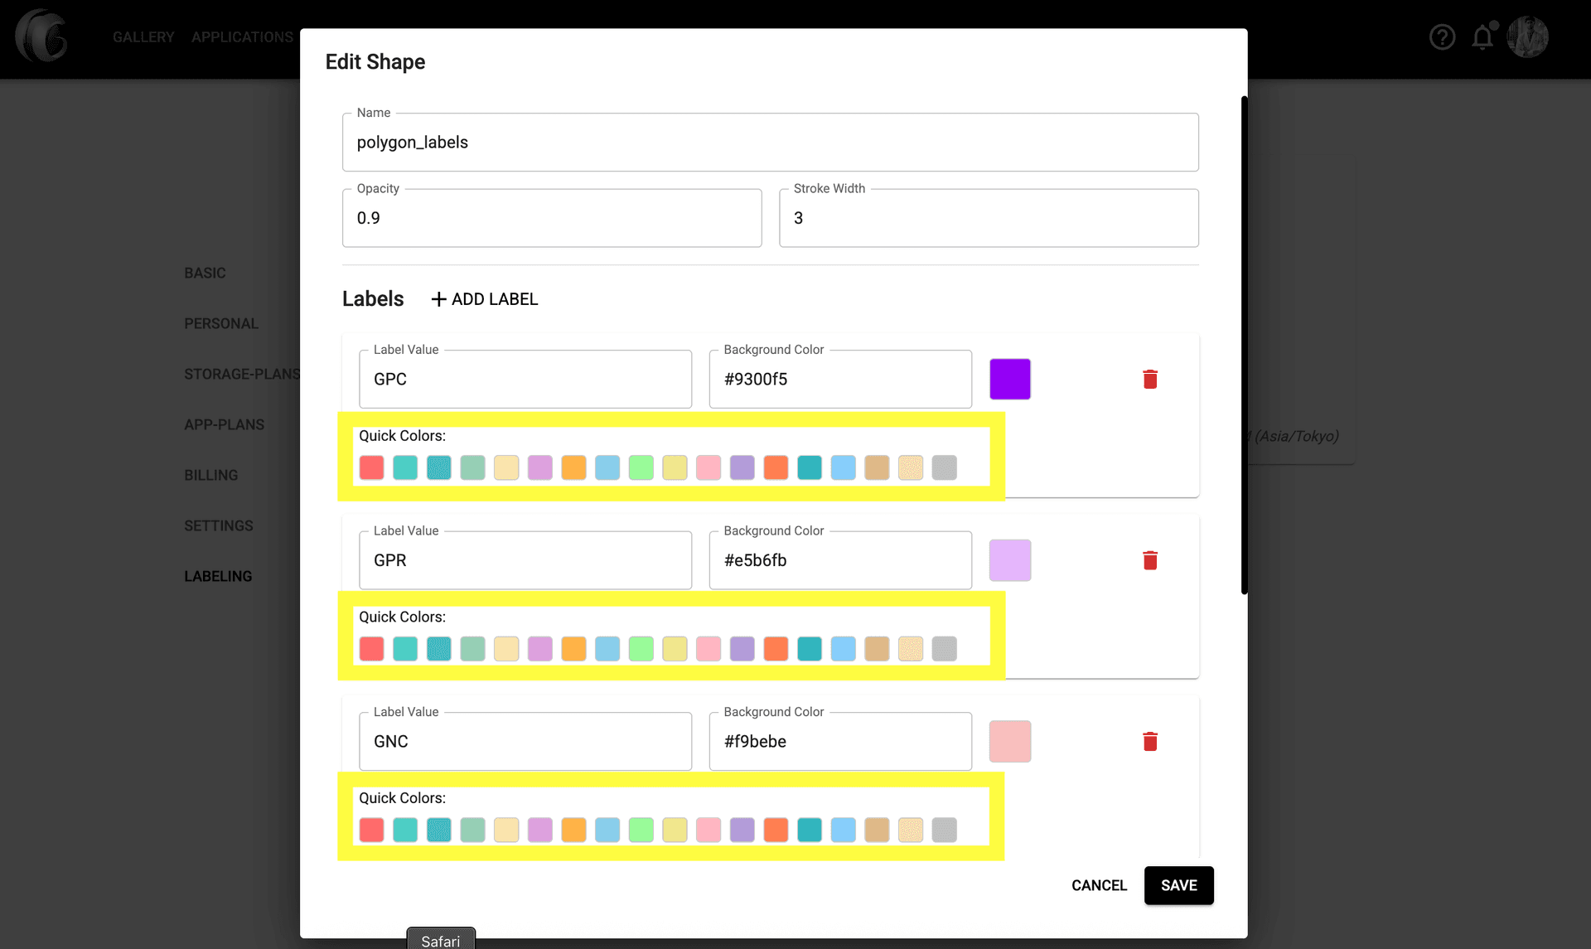Open the help question mark icon
Image resolution: width=1591 pixels, height=949 pixels.
(x=1442, y=36)
